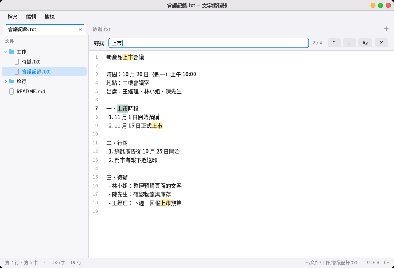Click line number 13 in the gutter
Image resolution: width=394 pixels, height=268 pixels.
click(x=95, y=160)
